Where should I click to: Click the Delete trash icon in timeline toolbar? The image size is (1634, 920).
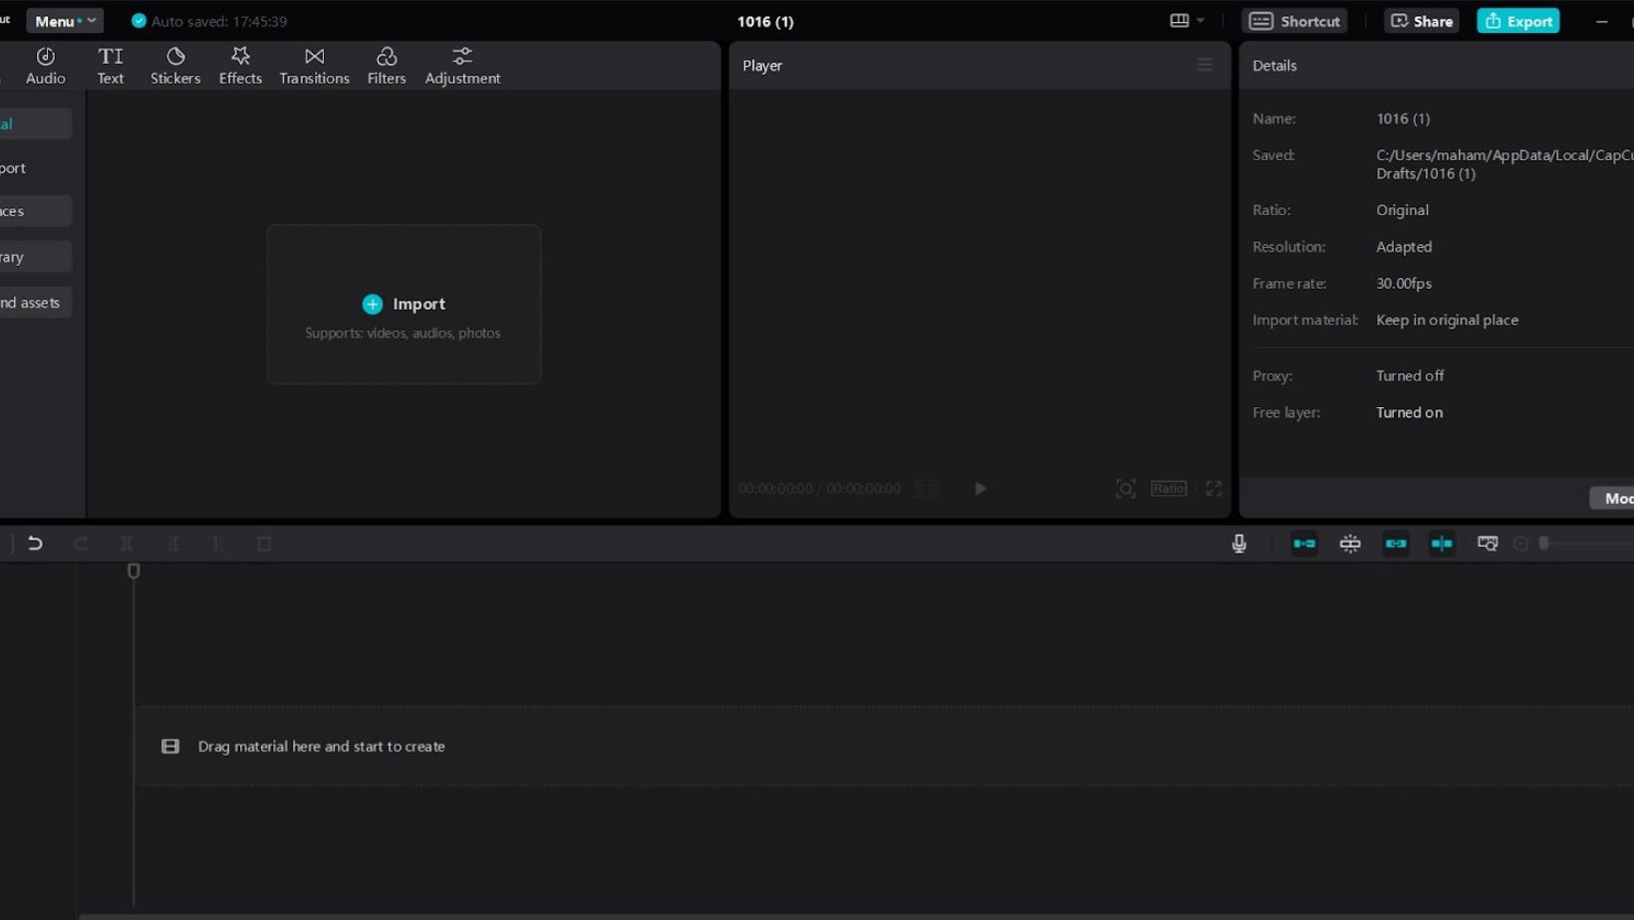coord(264,544)
